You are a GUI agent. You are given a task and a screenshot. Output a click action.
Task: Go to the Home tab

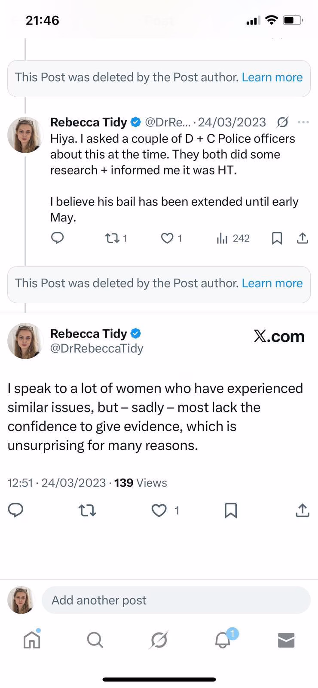32,639
